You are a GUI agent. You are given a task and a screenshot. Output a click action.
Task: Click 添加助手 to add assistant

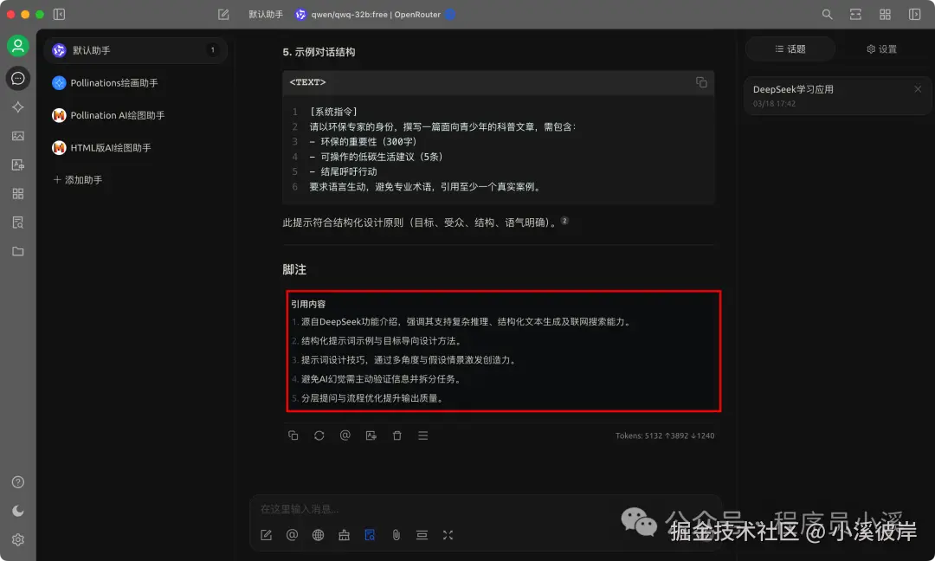coord(78,179)
